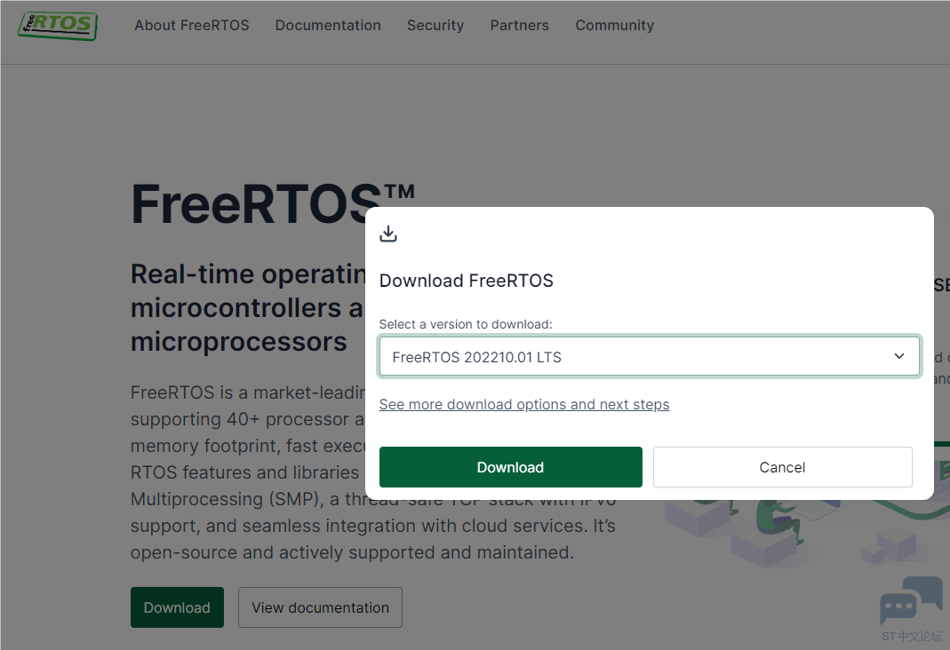Image resolution: width=950 pixels, height=650 pixels.
Task: Click the FreeRTOS logo in the header
Action: (58, 26)
